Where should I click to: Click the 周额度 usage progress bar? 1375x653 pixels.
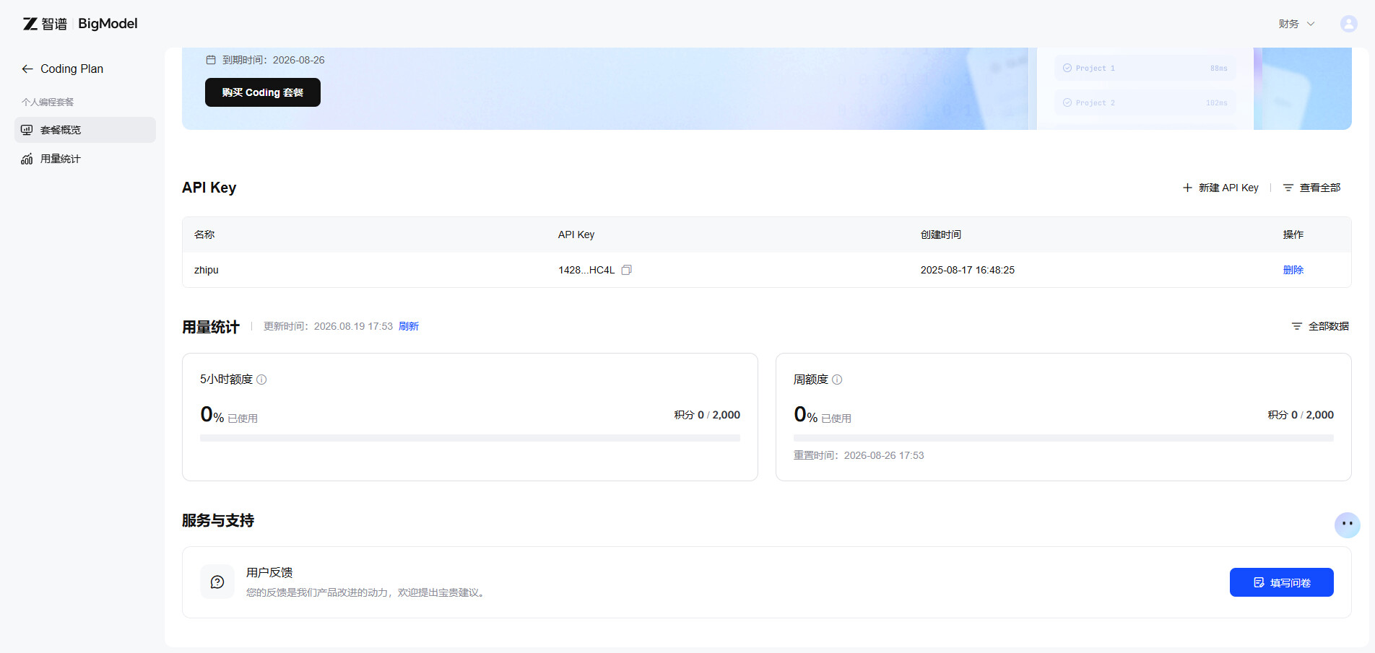[x=1064, y=438]
